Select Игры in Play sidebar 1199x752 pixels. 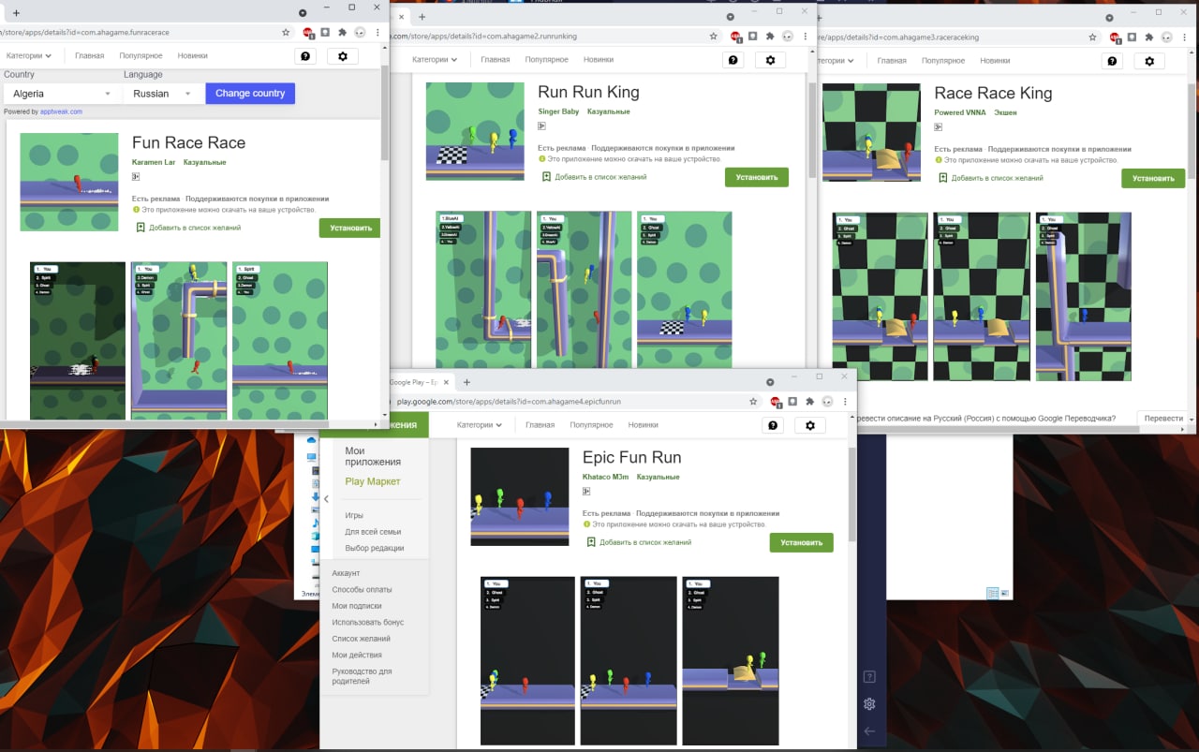coord(354,515)
